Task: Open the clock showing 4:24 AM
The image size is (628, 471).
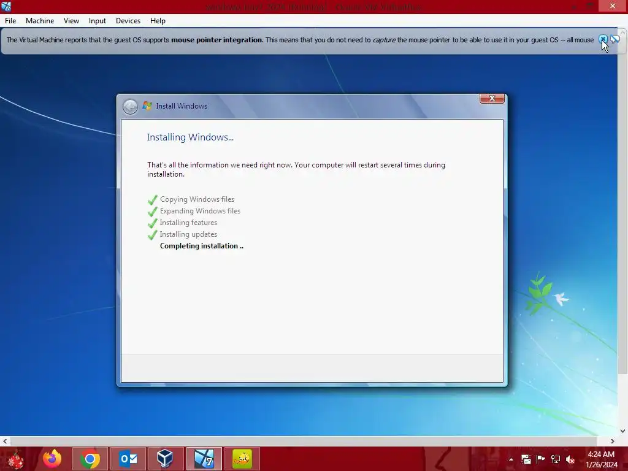Action: 602,459
